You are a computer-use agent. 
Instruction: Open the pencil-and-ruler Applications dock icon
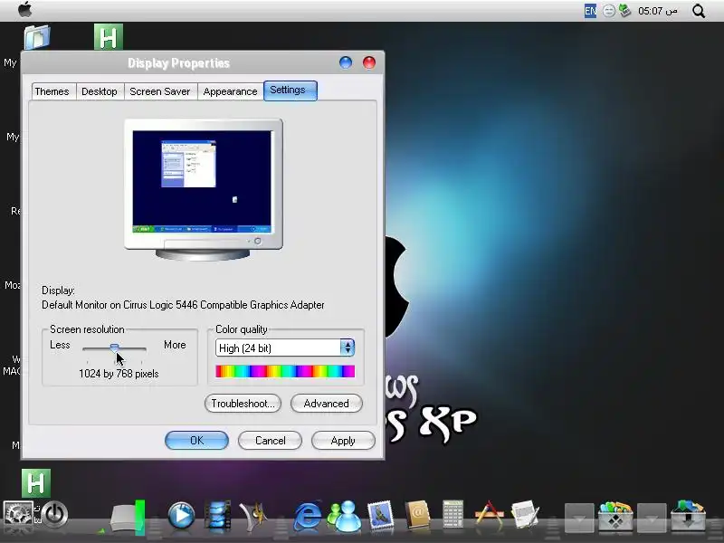[489, 514]
